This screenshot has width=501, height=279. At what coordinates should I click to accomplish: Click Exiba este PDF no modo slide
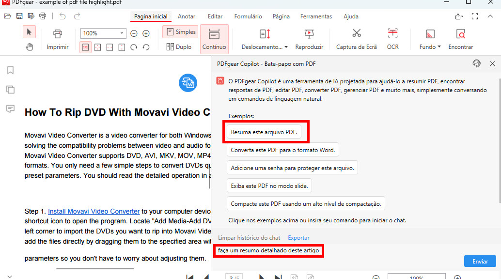269,186
